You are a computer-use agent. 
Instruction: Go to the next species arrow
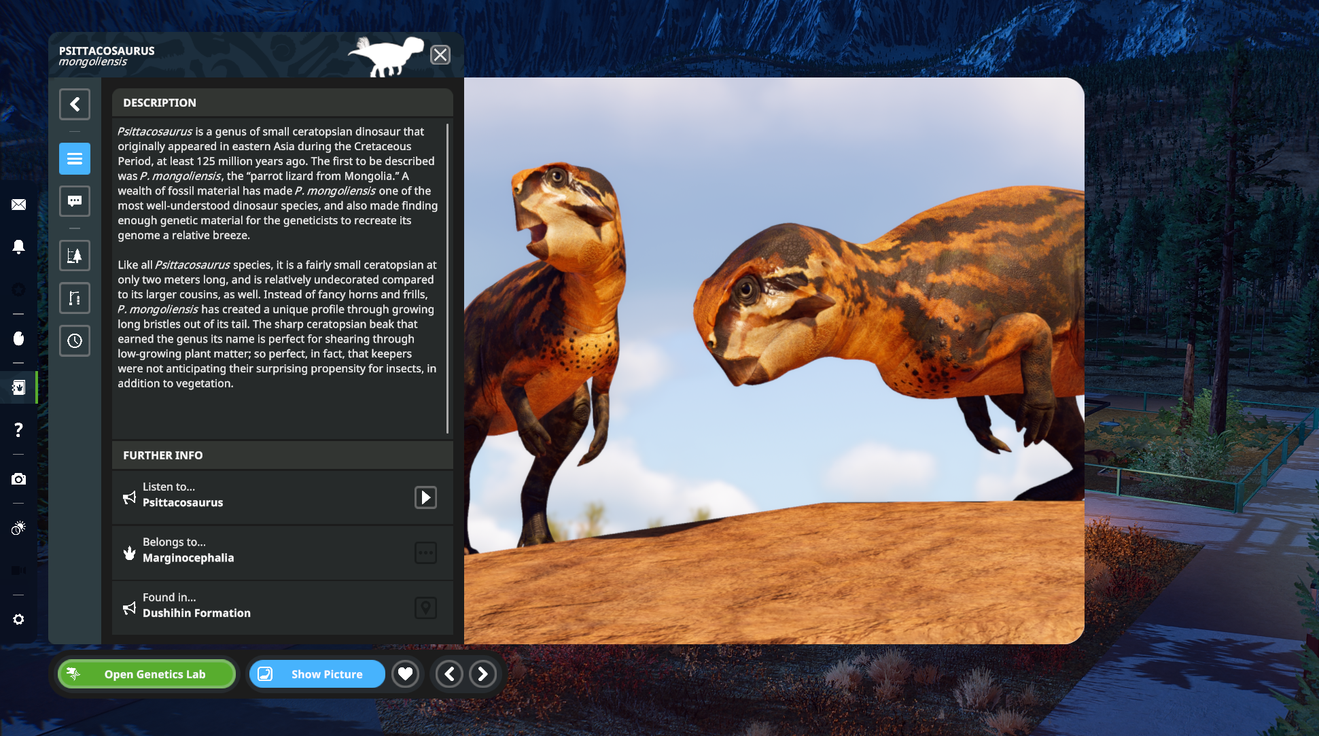[x=482, y=674]
